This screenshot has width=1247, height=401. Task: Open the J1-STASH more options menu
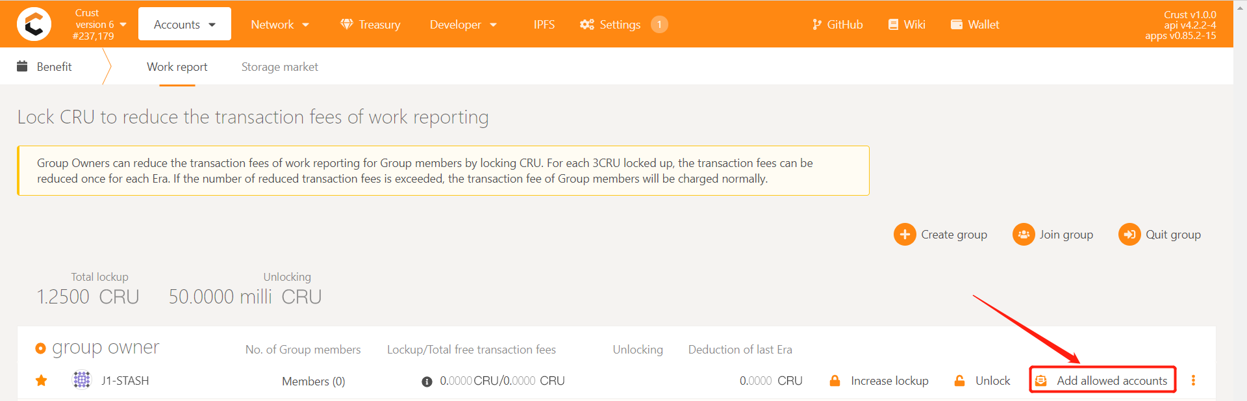coord(1193,380)
